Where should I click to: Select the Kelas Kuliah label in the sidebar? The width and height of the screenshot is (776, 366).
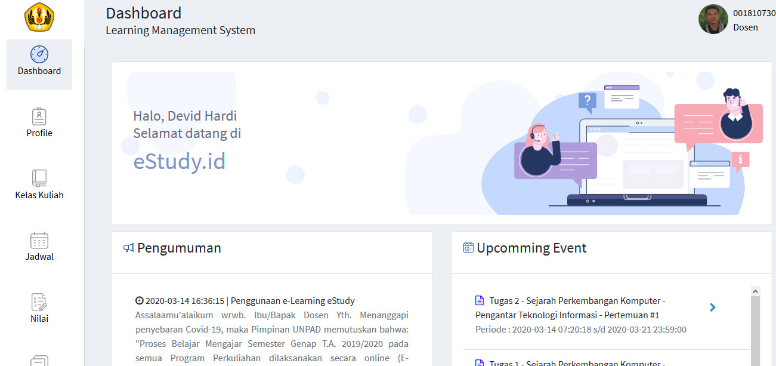click(x=39, y=195)
